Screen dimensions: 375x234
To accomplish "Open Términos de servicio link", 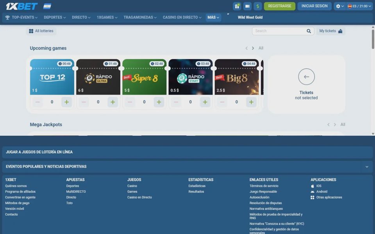I will click(x=264, y=186).
